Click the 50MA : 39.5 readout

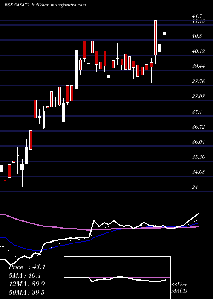pyautogui.click(x=27, y=292)
